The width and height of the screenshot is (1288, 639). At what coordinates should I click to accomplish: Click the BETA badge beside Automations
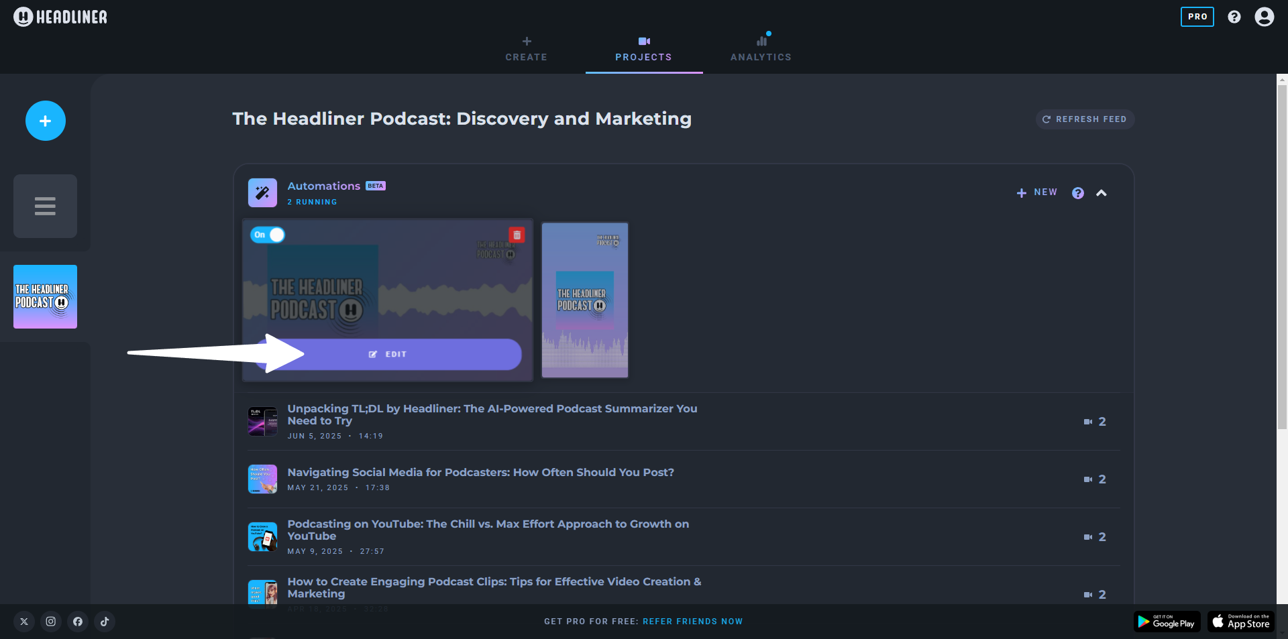point(376,186)
